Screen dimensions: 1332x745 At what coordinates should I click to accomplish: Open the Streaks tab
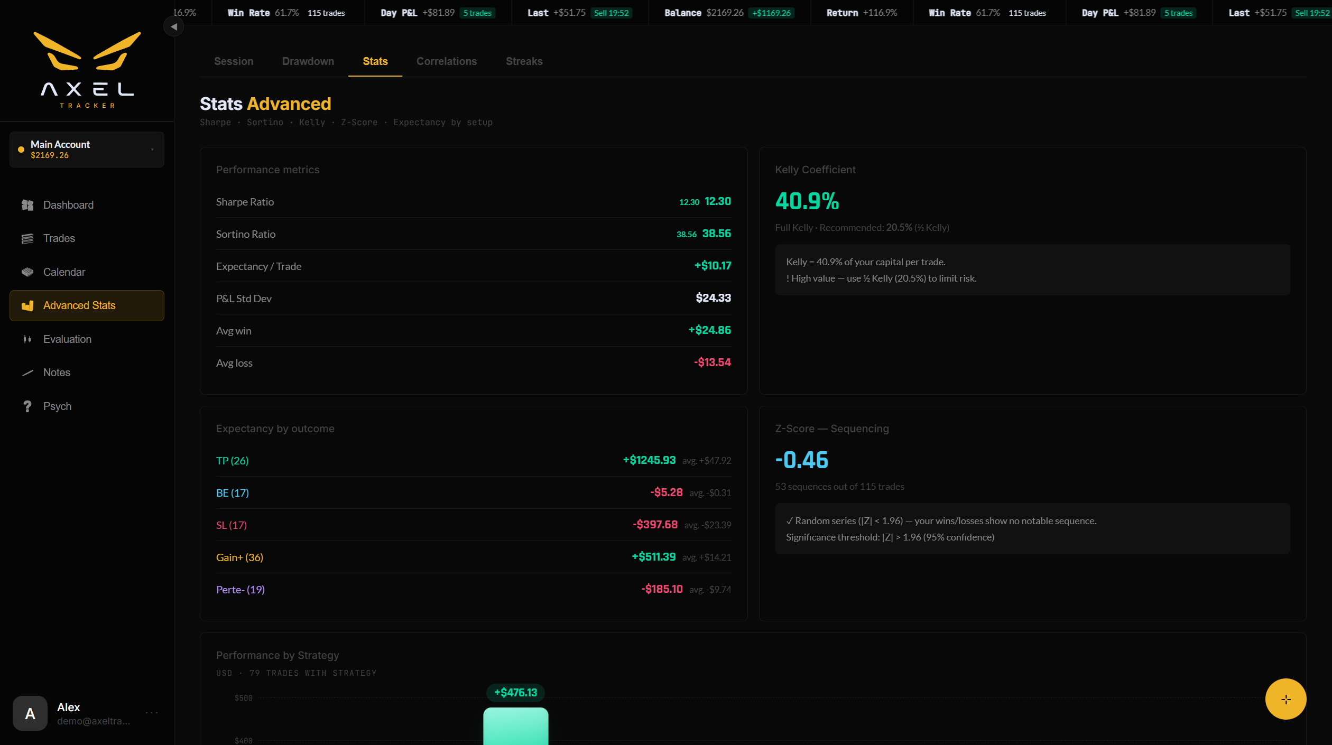(x=524, y=61)
